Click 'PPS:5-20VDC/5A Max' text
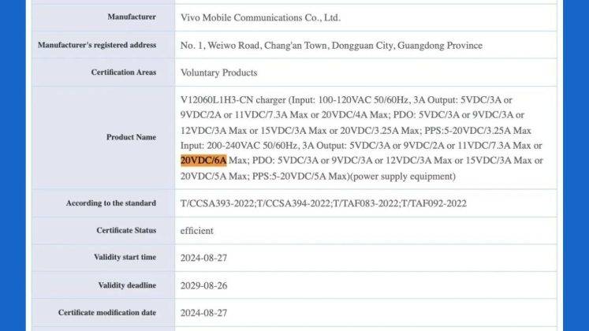The image size is (589, 331). click(x=300, y=176)
